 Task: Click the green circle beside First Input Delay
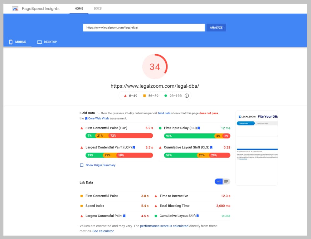click(160, 128)
